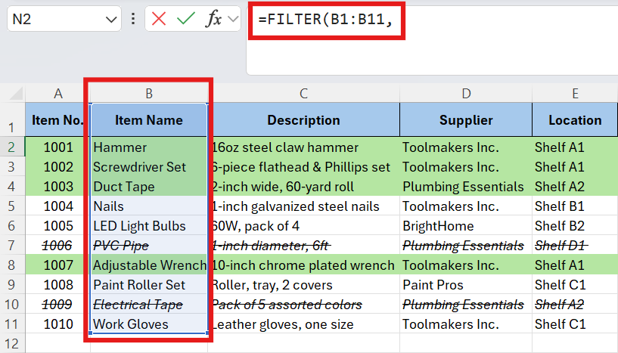
Task: Select column E header
Action: (575, 94)
